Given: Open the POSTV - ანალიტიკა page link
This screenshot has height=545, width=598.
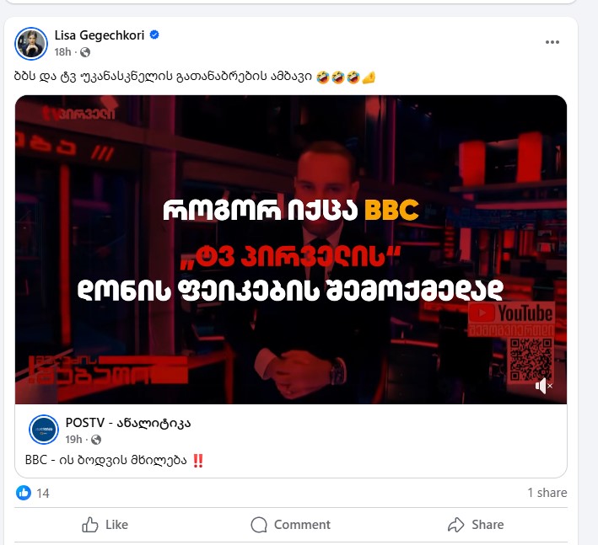Looking at the screenshot, I should coord(127,423).
